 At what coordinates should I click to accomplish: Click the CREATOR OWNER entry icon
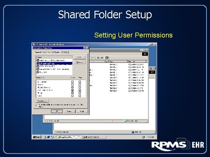[x=38, y=66]
